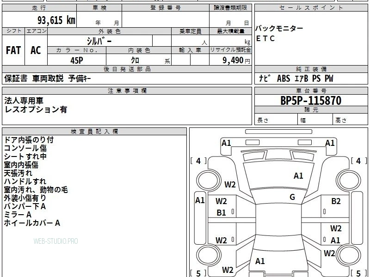
Task: Click the 走行 header cell
Action: (x=39, y=7)
